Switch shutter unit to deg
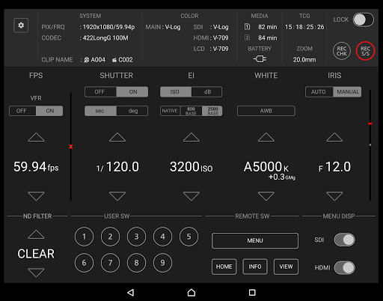Viewport: 383px width, 301px height. click(132, 111)
